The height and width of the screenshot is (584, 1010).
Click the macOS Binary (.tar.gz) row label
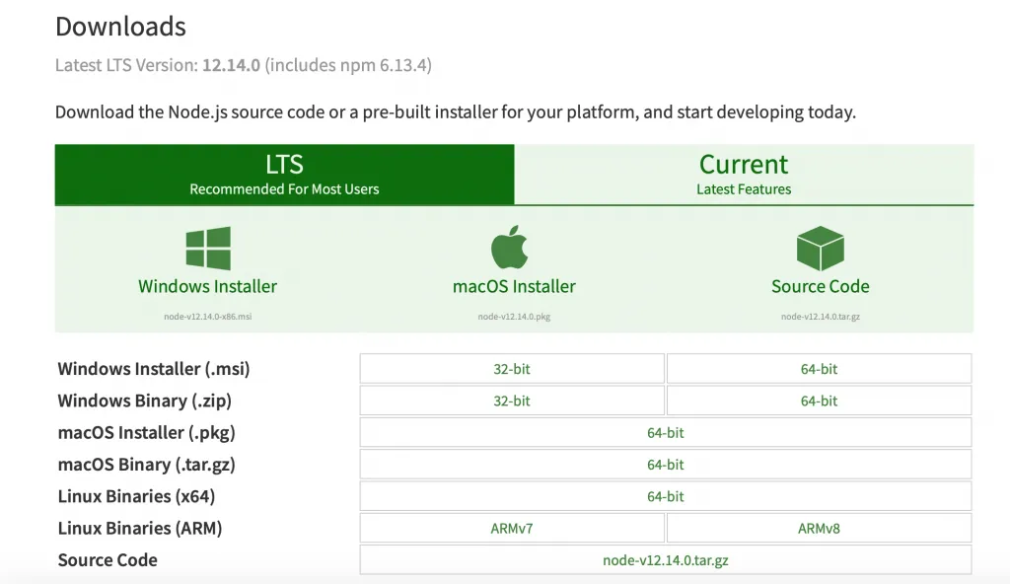pyautogui.click(x=146, y=464)
